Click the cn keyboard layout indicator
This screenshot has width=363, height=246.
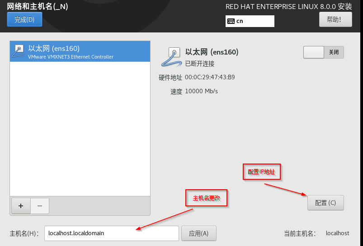point(250,21)
